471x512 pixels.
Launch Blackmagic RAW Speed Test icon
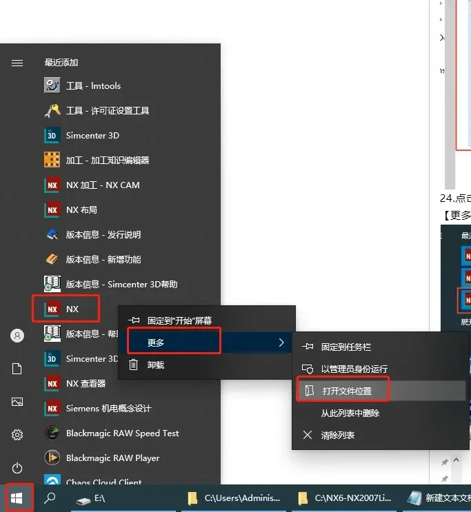pos(52,433)
